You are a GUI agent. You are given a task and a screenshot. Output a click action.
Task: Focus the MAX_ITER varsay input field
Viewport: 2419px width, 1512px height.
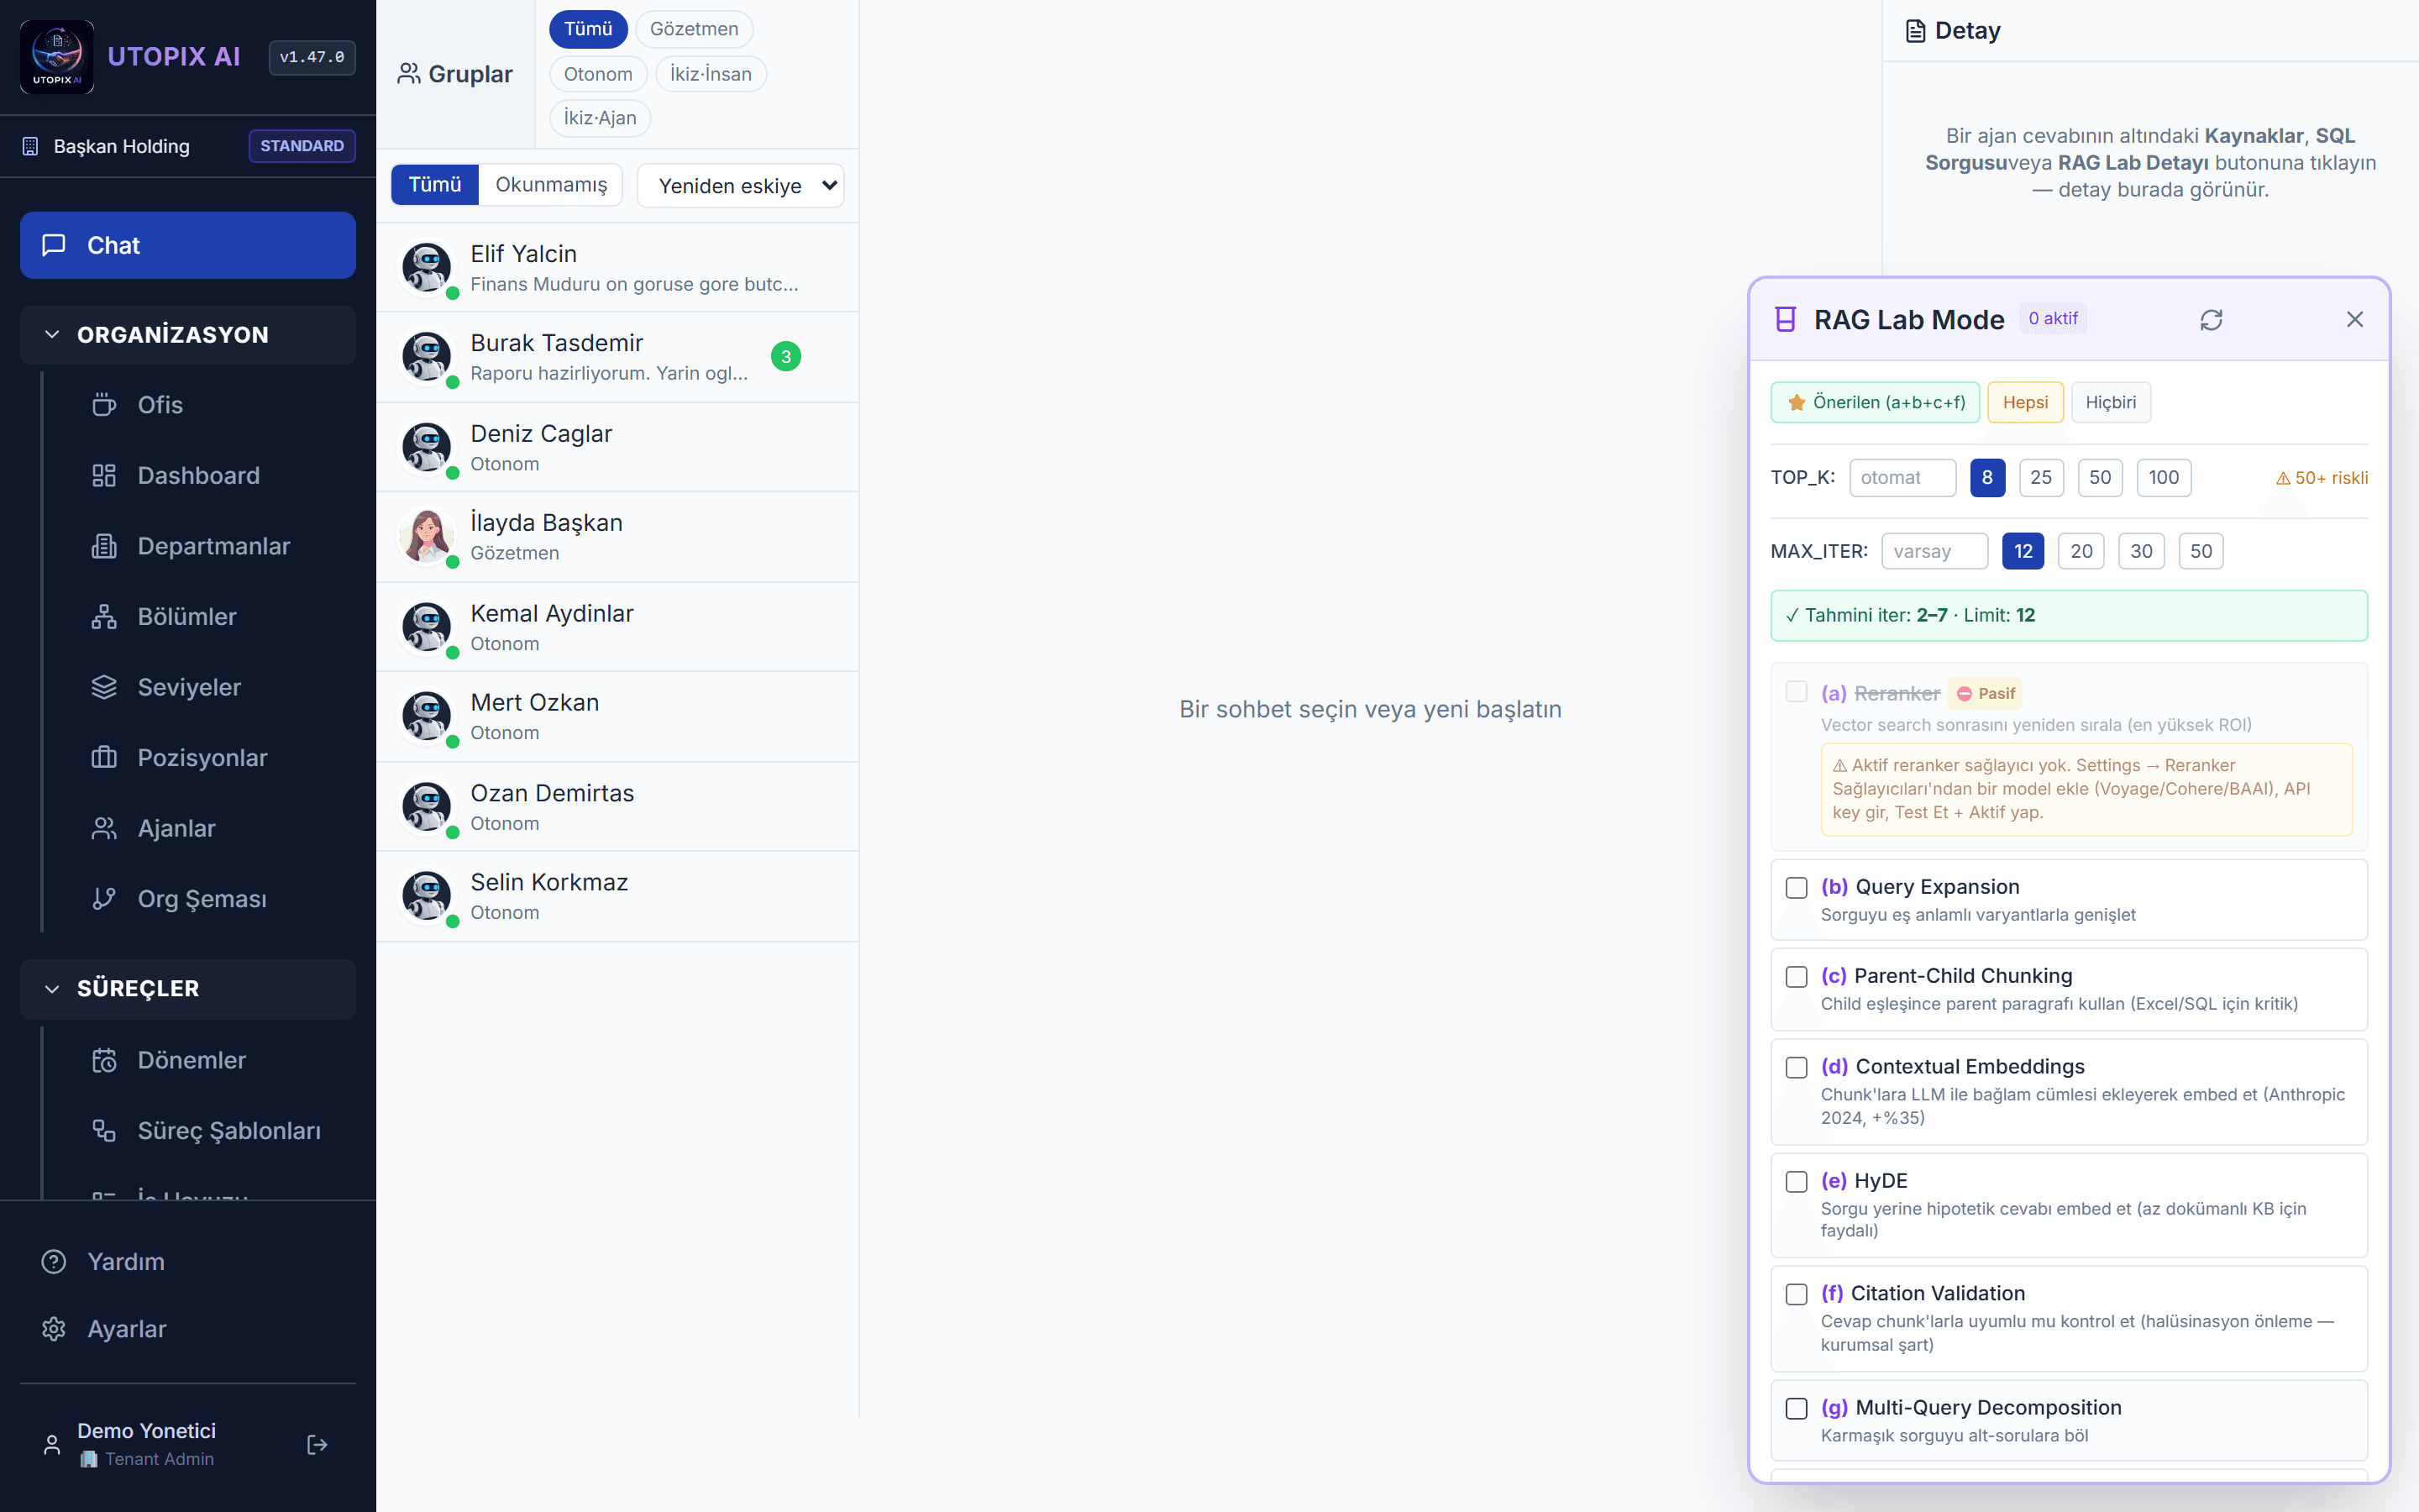pyautogui.click(x=1934, y=551)
